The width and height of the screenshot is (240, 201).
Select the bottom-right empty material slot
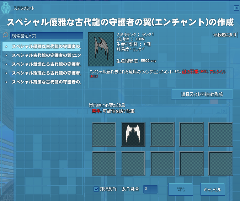[220, 163]
